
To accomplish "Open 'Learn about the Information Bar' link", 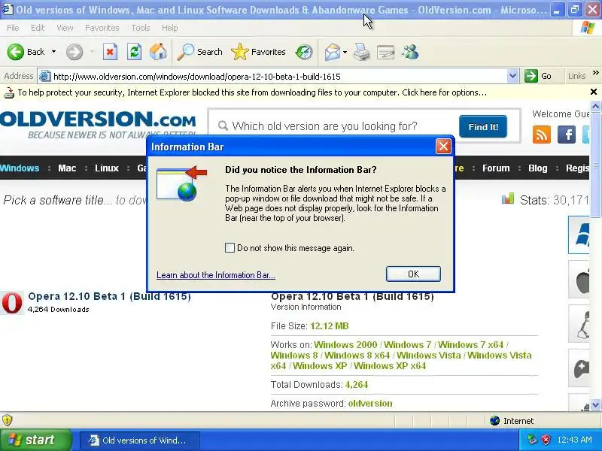I will tap(216, 275).
